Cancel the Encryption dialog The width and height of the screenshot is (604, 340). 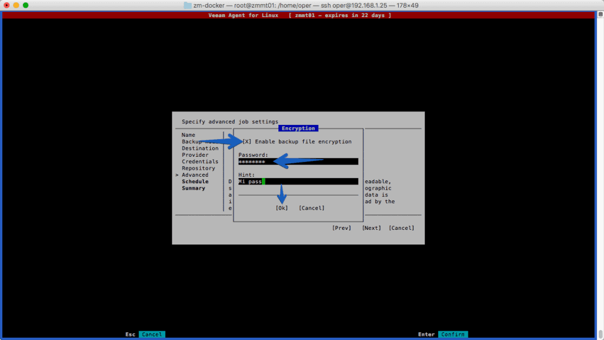coord(311,208)
